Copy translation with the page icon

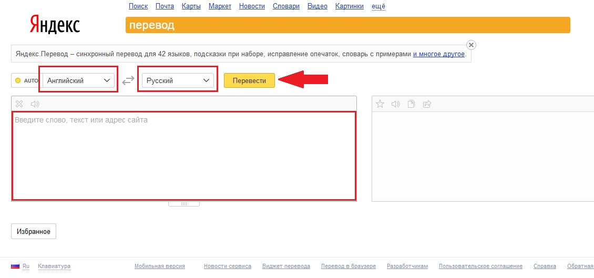(x=411, y=104)
